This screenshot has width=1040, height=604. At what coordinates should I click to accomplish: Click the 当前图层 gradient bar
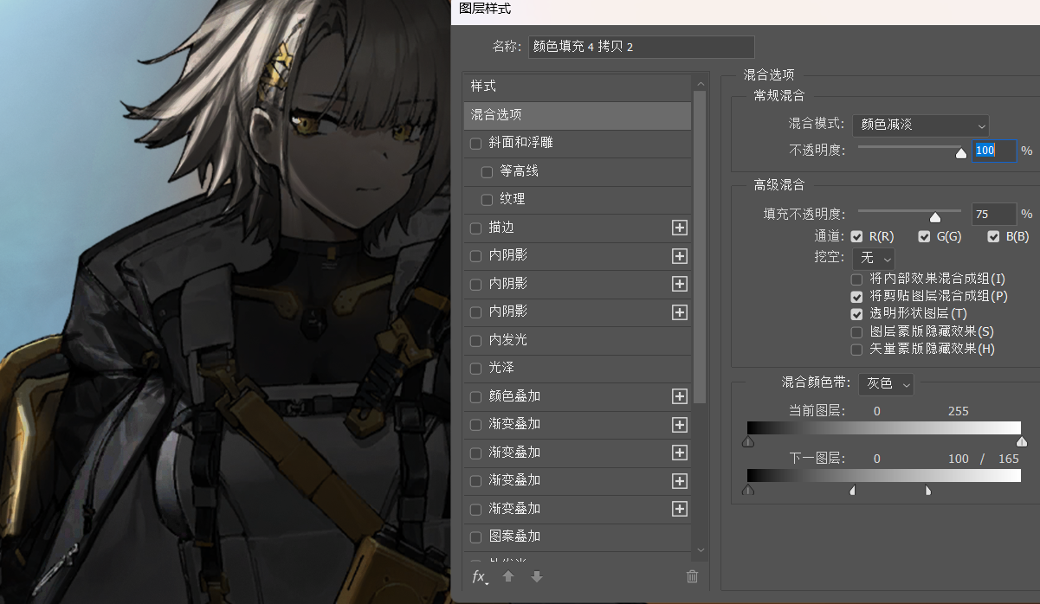tap(884, 428)
